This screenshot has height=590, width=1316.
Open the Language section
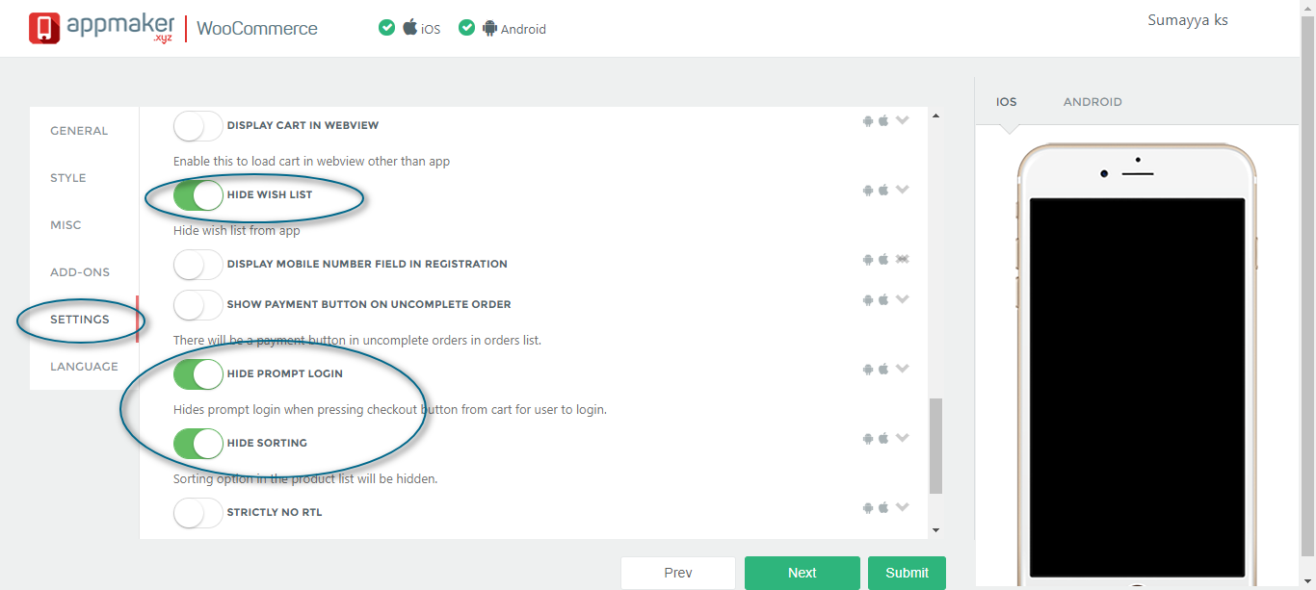point(84,367)
